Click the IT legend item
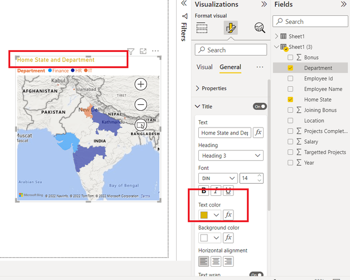 coord(88,70)
